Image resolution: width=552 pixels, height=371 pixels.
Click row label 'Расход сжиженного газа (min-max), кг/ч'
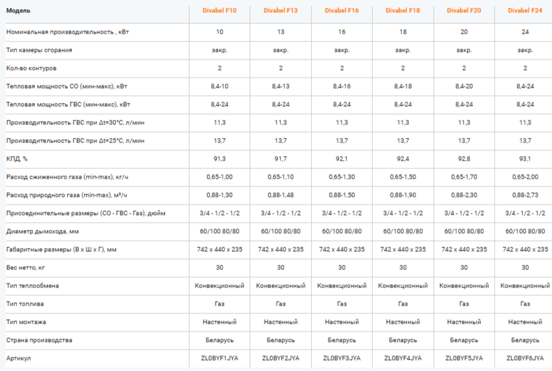pyautogui.click(x=67, y=177)
